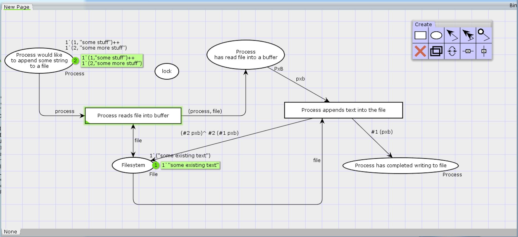Screen dimensions: 518x237
Task: Toggle the green token marking showing 2 tokens
Action: (76, 60)
